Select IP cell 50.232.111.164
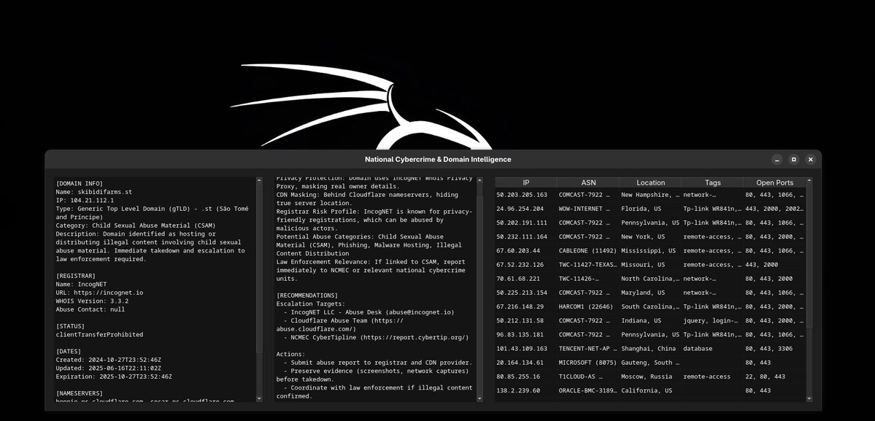This screenshot has height=421, width=875. [x=525, y=237]
